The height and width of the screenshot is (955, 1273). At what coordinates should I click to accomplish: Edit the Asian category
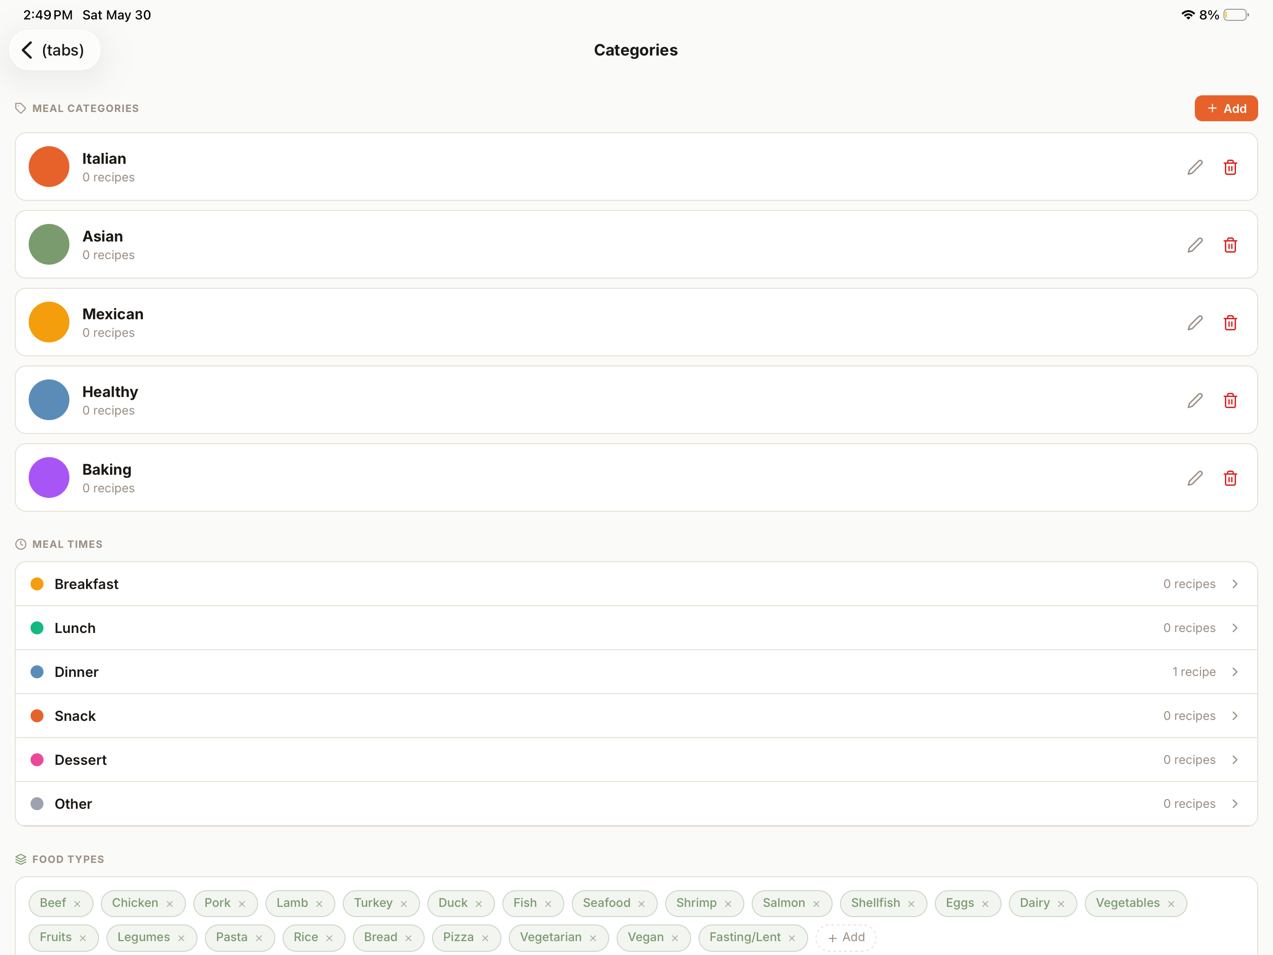coord(1195,245)
